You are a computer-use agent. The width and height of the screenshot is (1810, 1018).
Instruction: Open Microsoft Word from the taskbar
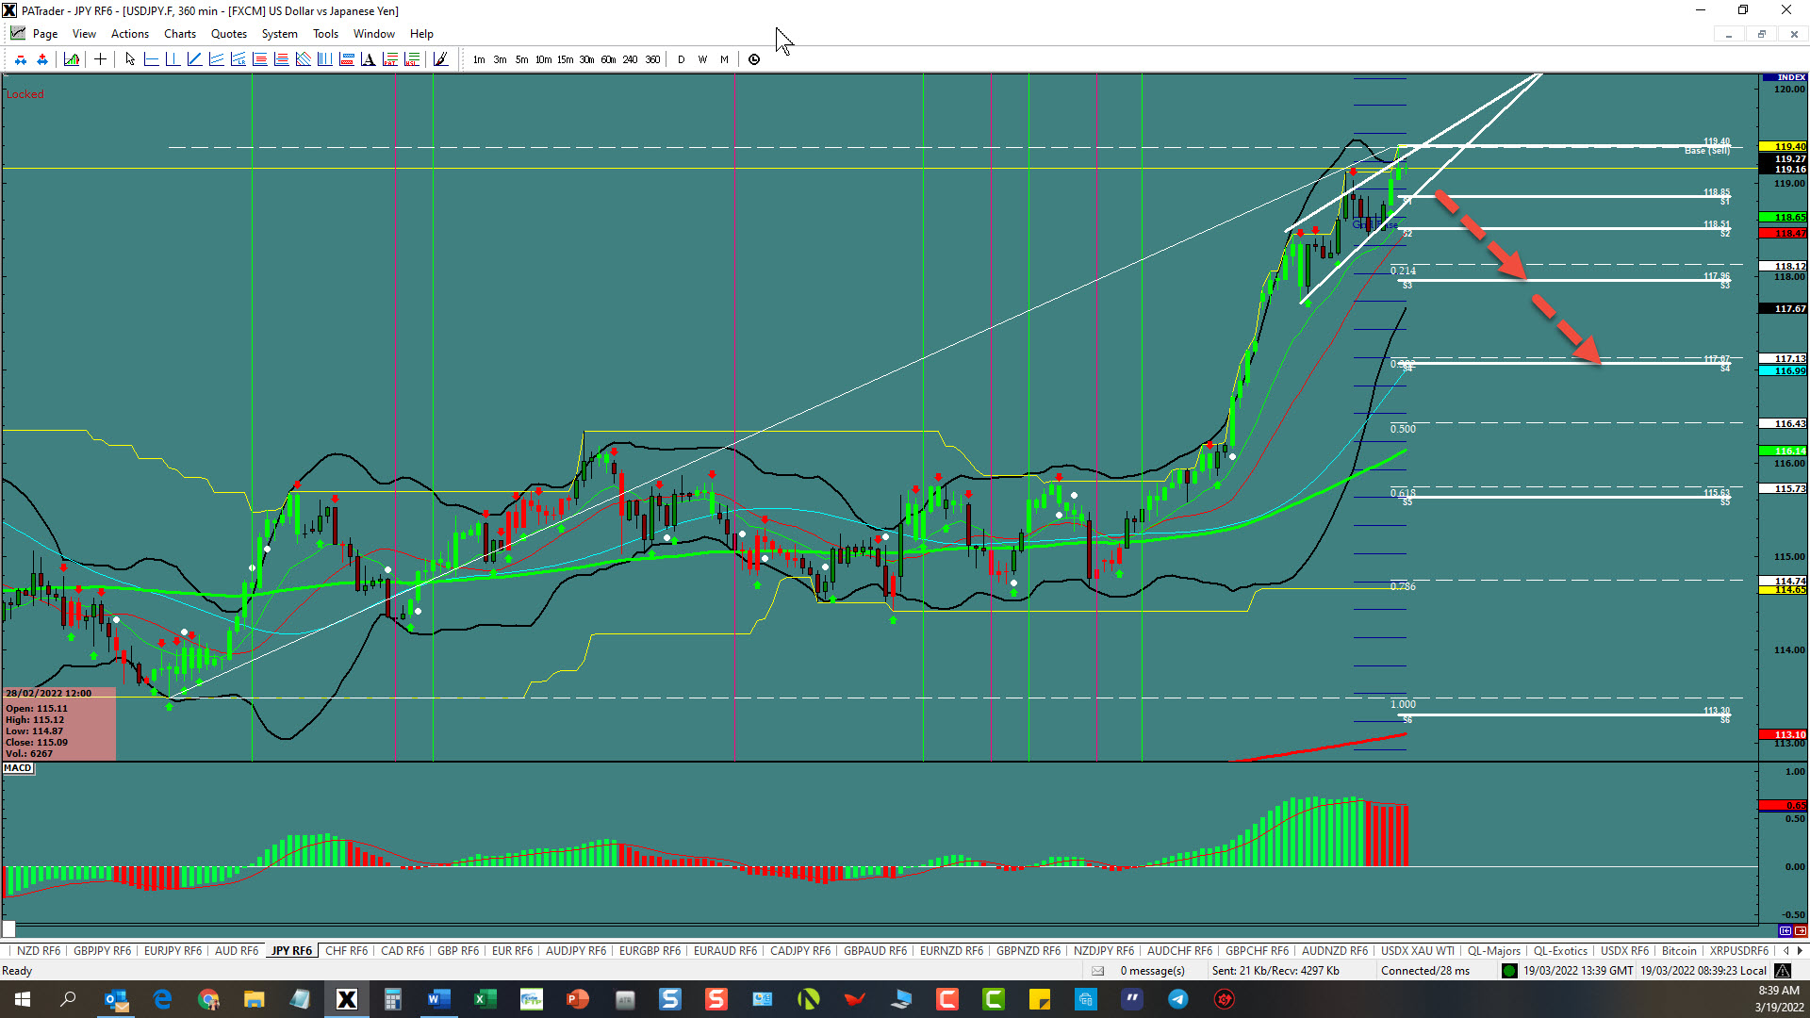click(x=438, y=999)
